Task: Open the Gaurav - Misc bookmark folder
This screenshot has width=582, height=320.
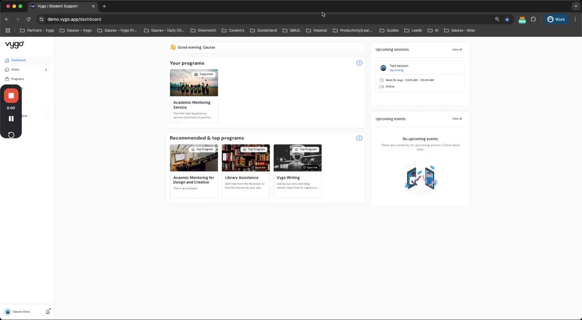Action: 460,30
